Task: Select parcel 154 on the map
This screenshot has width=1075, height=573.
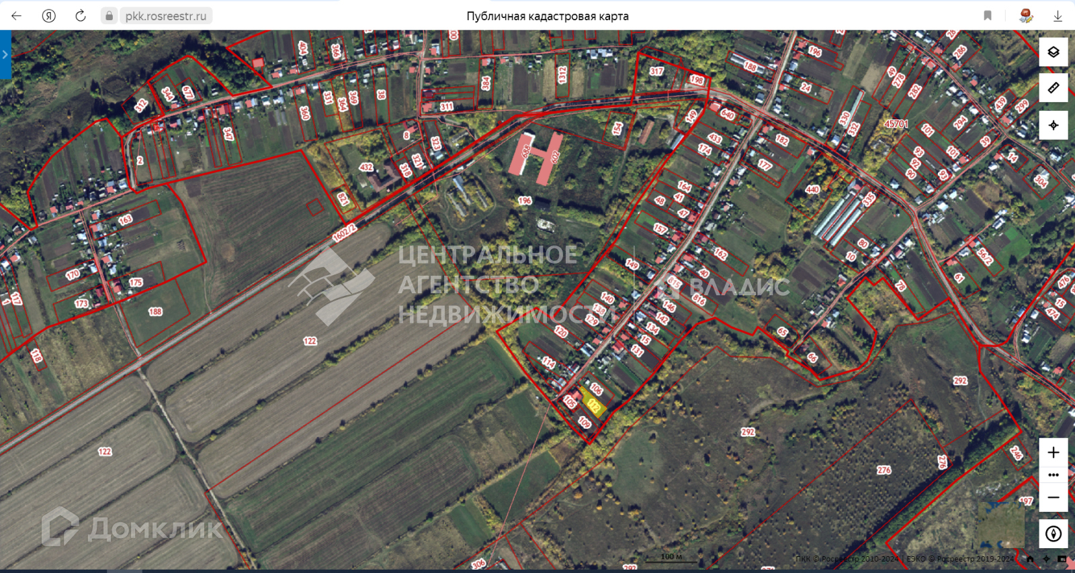Action: pos(617,128)
